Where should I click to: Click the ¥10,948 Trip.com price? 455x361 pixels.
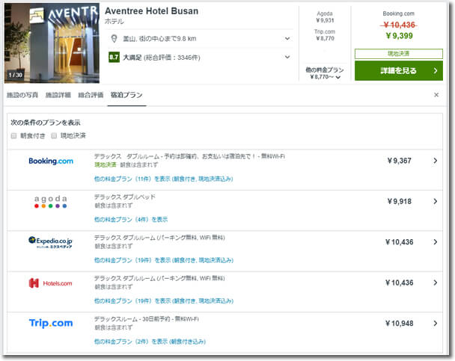tap(400, 324)
